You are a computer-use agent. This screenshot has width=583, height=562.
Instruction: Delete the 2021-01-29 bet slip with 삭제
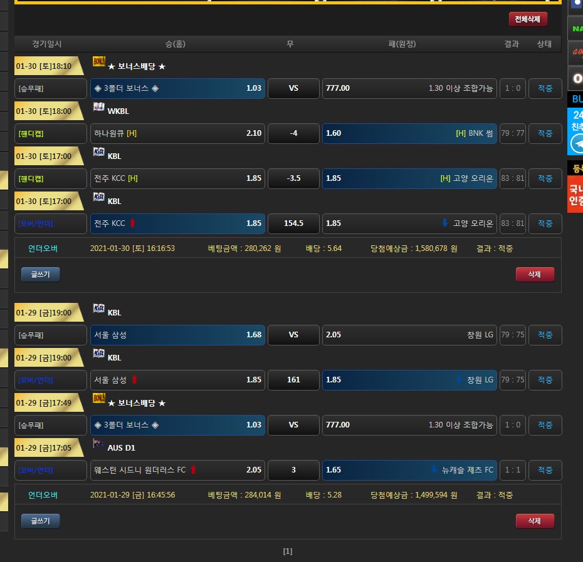tap(534, 521)
